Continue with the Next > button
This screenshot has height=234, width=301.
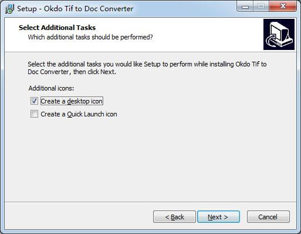point(218,217)
